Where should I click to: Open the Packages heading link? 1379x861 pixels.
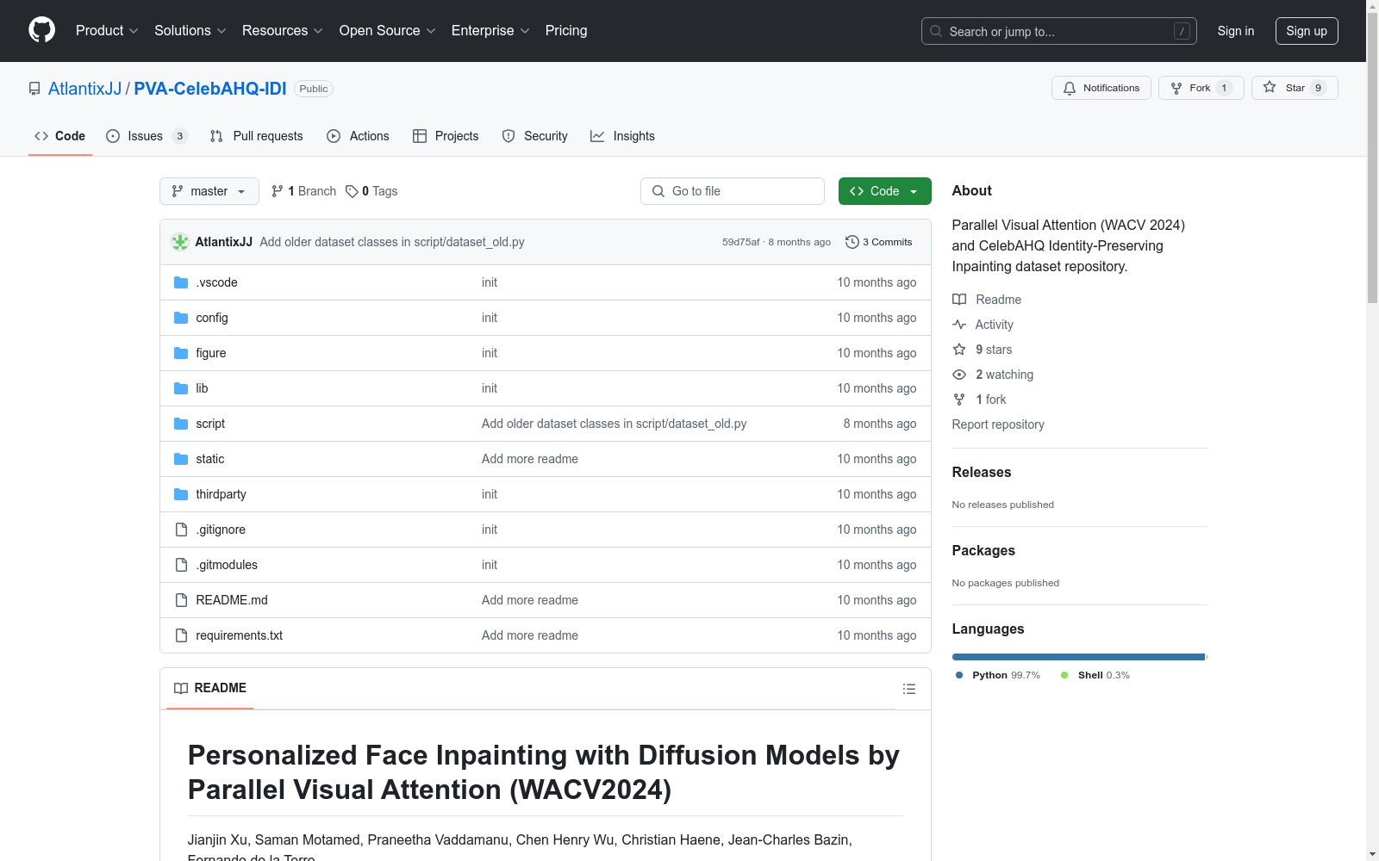pos(983,550)
